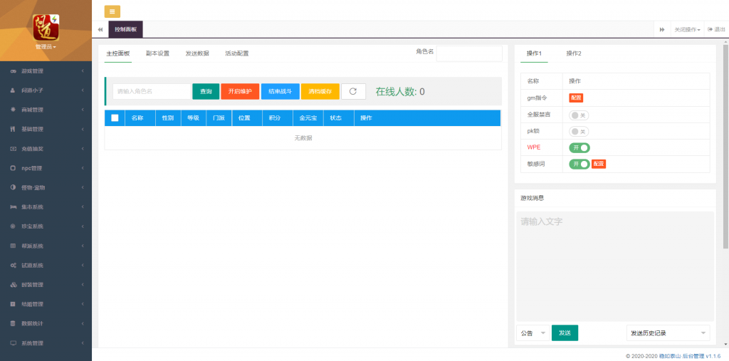The image size is (729, 361).
Task: Switch to the 副本设置 tab
Action: (x=157, y=53)
